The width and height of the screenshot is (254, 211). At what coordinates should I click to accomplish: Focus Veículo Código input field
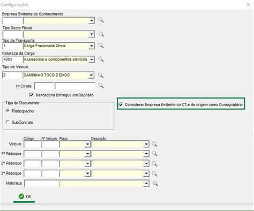point(32,144)
